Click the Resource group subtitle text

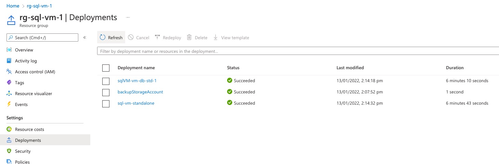click(34, 26)
